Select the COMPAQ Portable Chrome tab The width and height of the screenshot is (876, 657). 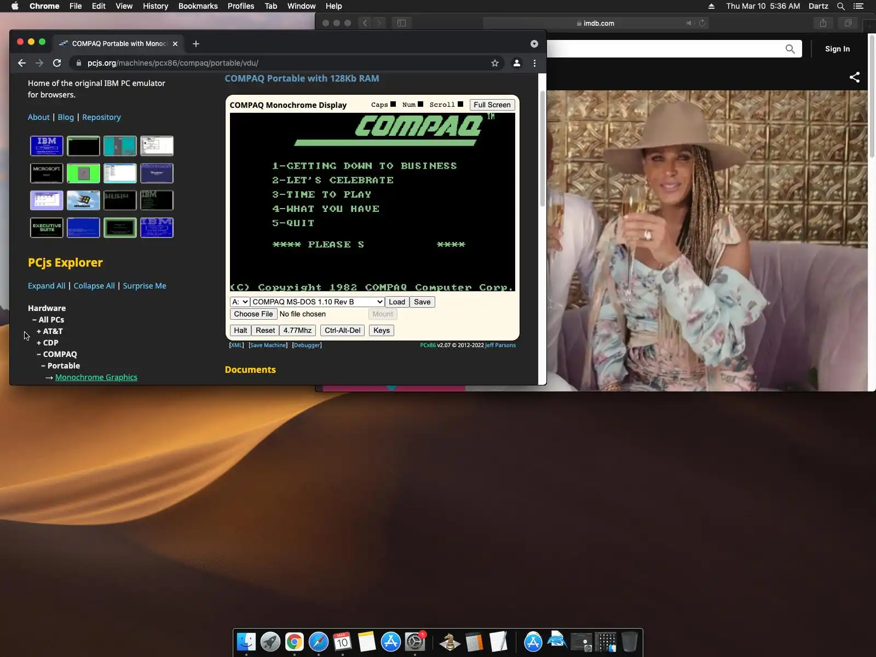[119, 44]
